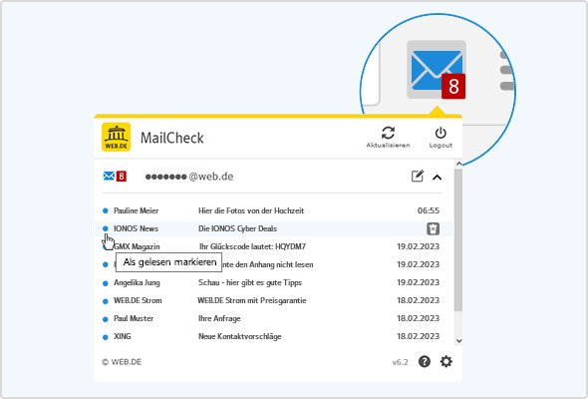Click the @web.de account address

[x=189, y=177]
